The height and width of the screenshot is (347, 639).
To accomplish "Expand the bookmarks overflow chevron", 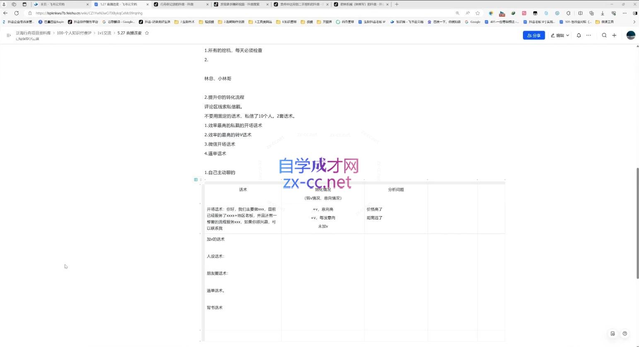I will 634,22.
